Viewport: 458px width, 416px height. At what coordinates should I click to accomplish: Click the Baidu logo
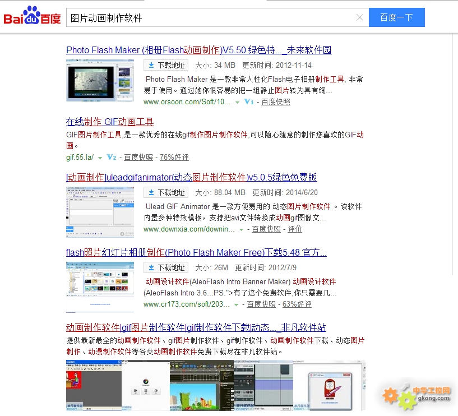pos(32,16)
